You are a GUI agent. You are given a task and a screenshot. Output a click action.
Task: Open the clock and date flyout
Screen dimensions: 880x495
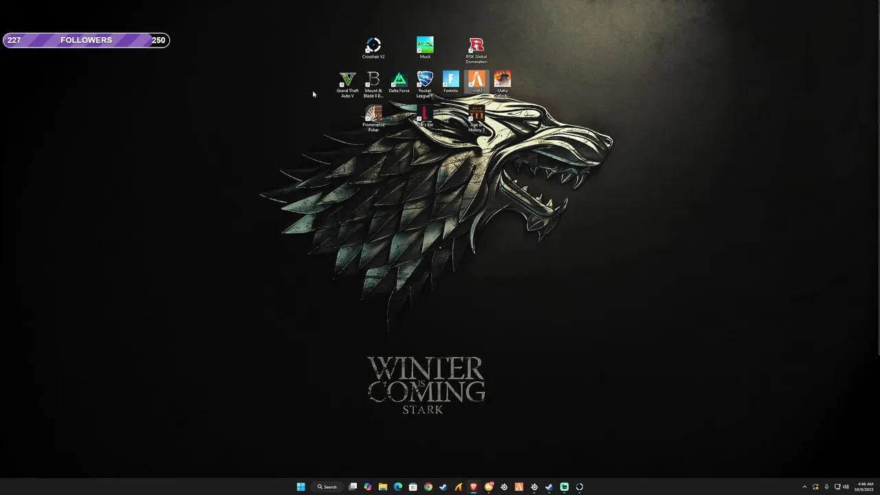[x=865, y=487]
